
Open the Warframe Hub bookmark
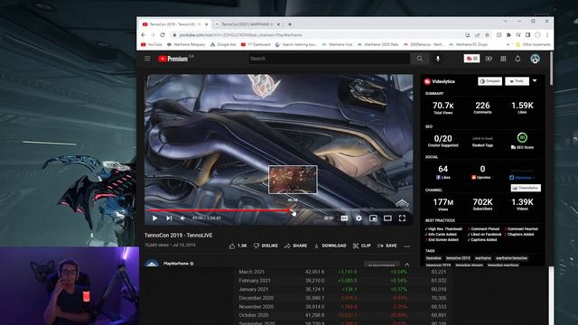(337, 44)
